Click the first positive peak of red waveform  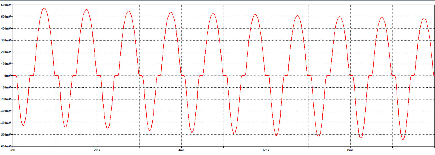click(44, 8)
